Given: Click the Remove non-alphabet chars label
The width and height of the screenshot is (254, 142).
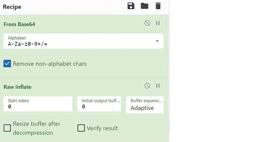Looking at the screenshot, I should click(x=50, y=64).
